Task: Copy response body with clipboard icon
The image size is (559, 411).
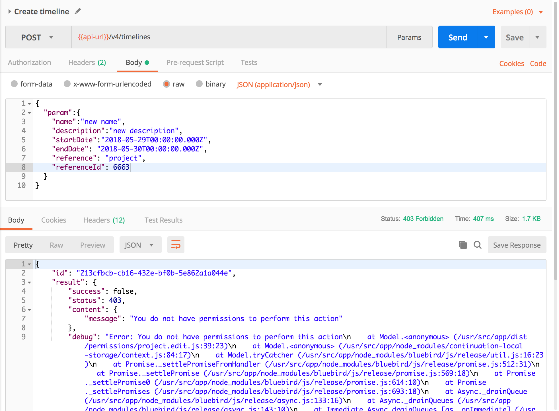Action: [x=463, y=245]
